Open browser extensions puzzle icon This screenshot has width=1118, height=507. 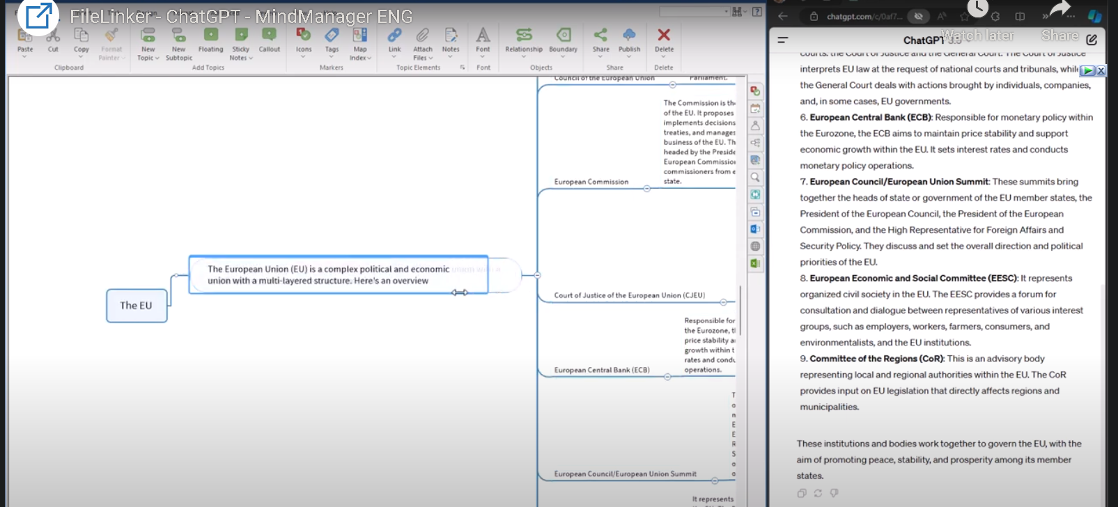tap(995, 16)
